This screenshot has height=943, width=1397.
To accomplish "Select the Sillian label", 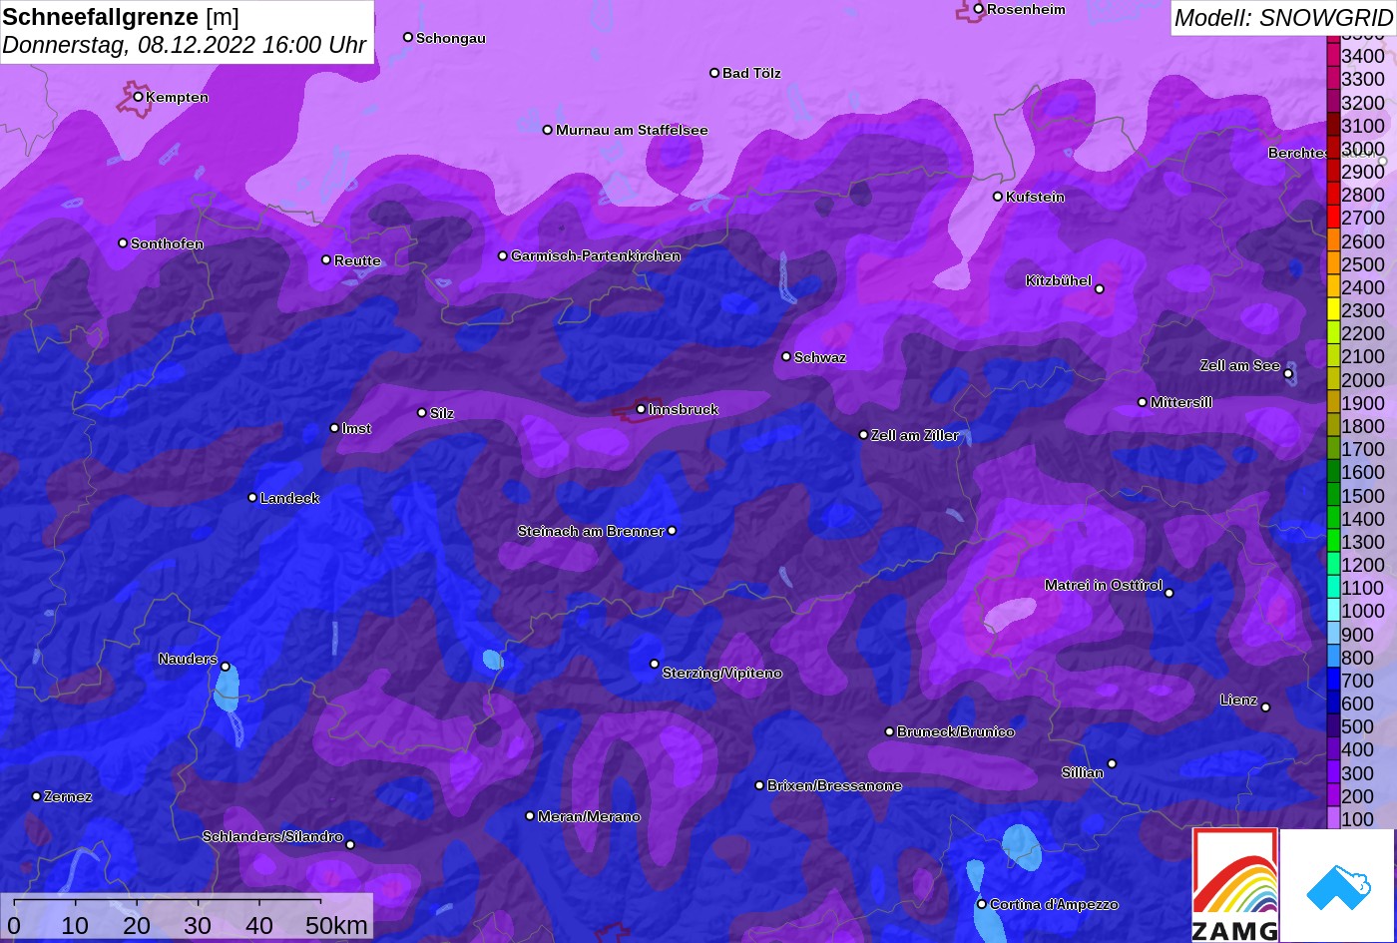I will tap(1083, 772).
